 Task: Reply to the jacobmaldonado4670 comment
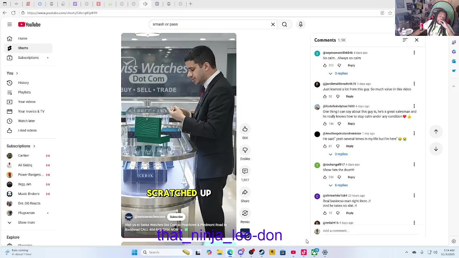[350, 96]
